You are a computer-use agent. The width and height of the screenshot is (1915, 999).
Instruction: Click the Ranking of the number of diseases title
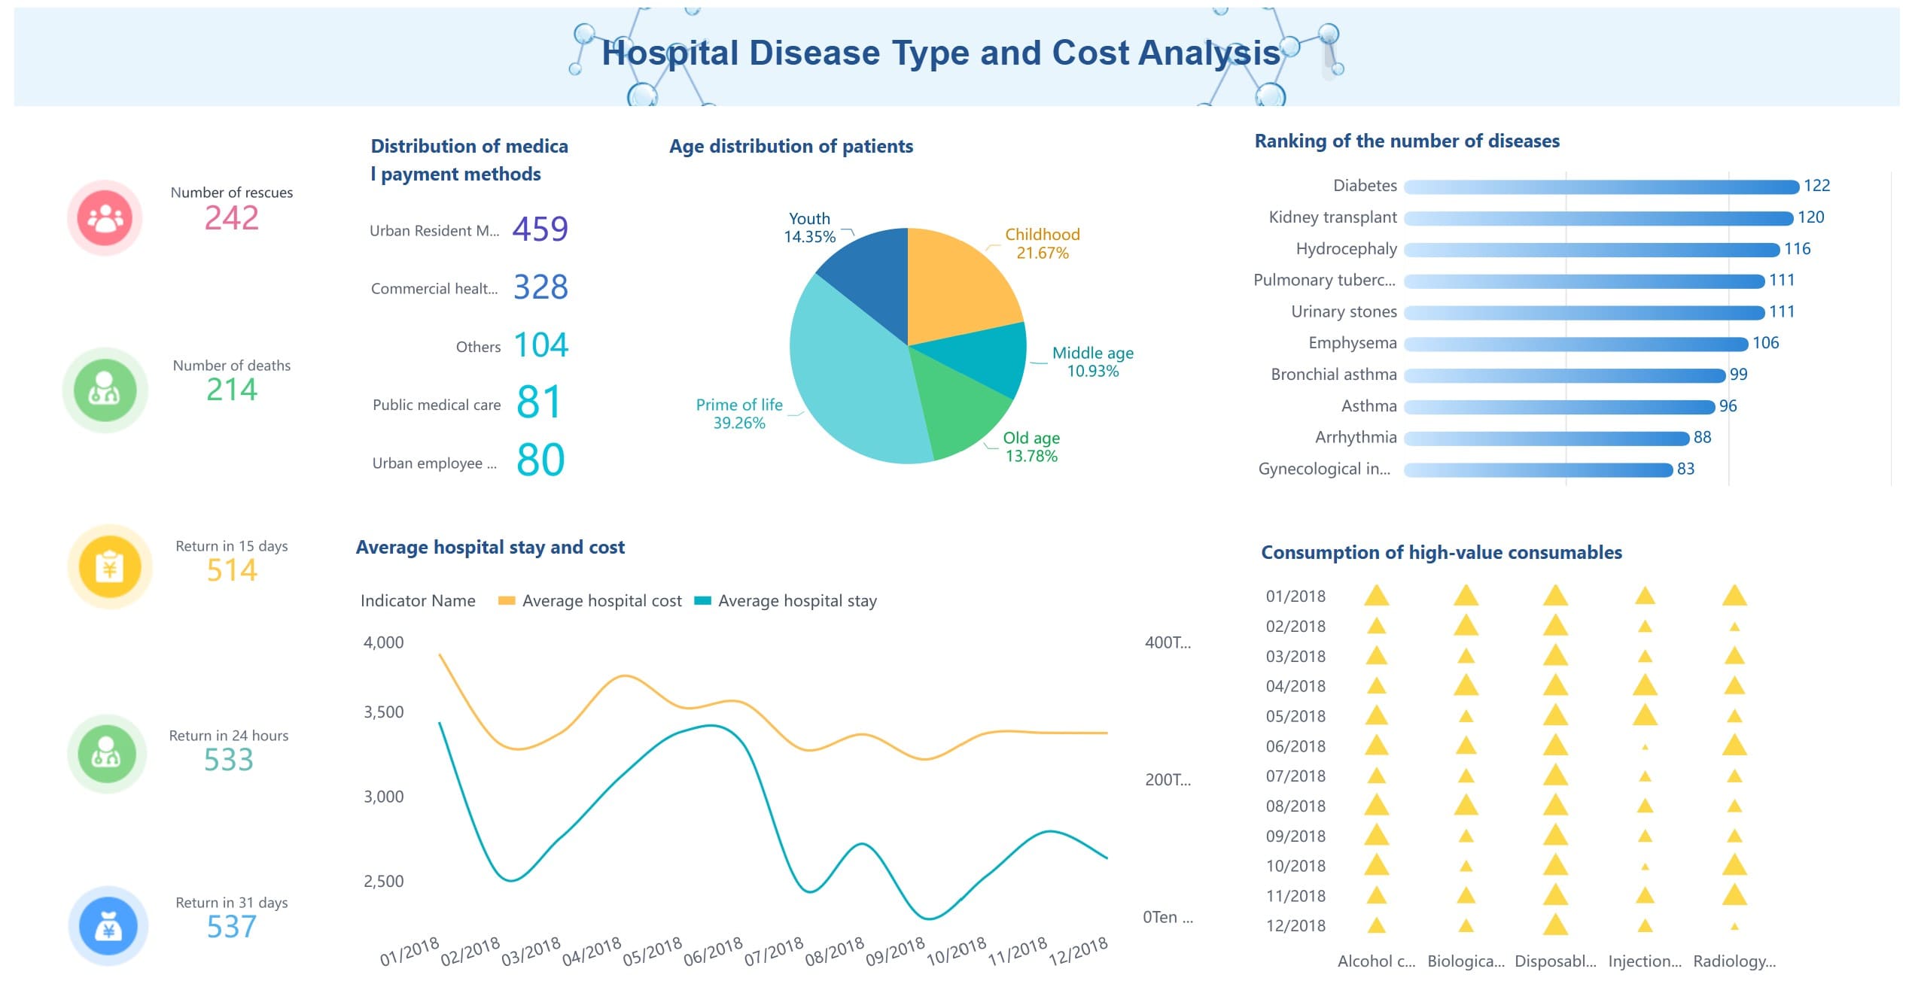pyautogui.click(x=1406, y=141)
